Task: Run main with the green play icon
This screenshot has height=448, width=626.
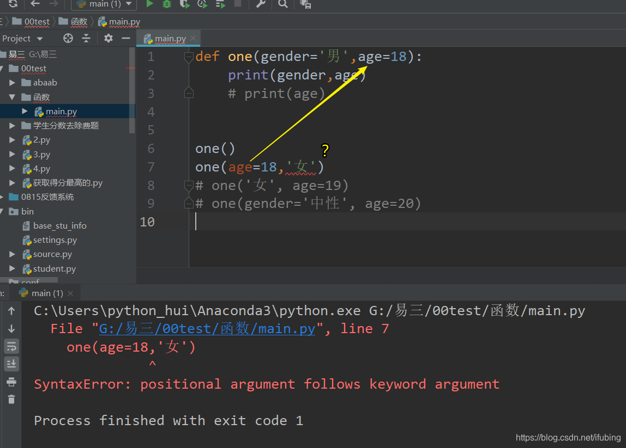Action: point(150,4)
